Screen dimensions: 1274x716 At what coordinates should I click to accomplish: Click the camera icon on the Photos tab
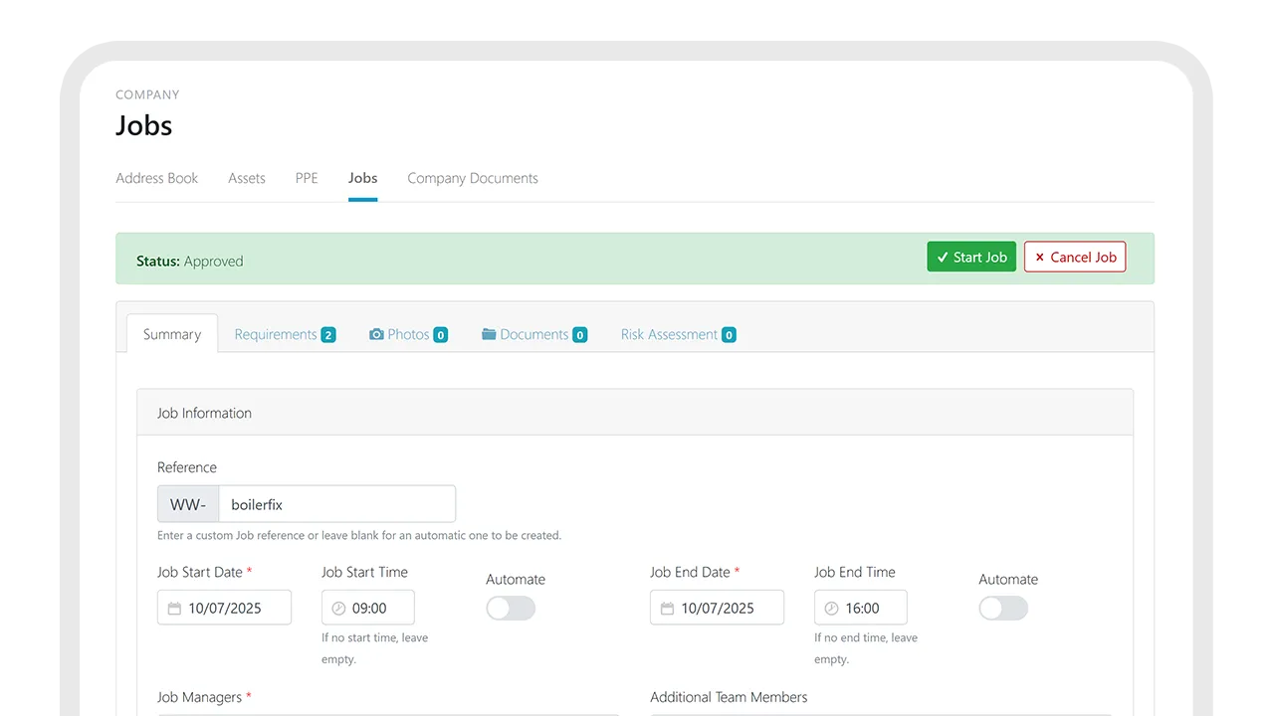point(376,334)
